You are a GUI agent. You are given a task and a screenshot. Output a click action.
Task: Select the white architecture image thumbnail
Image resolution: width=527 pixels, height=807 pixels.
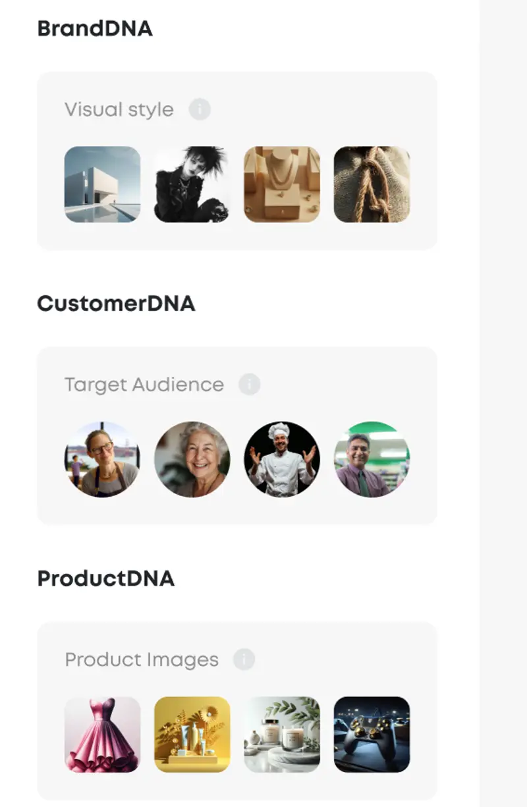tap(101, 184)
